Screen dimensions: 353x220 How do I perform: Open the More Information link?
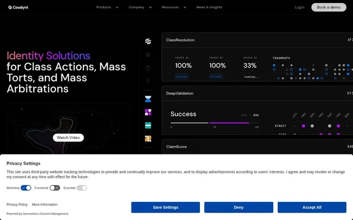[45, 205]
